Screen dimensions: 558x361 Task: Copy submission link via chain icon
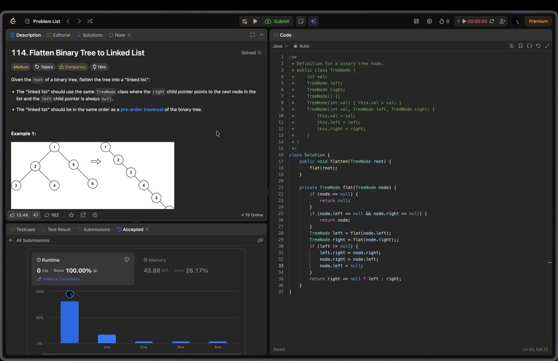point(260,240)
